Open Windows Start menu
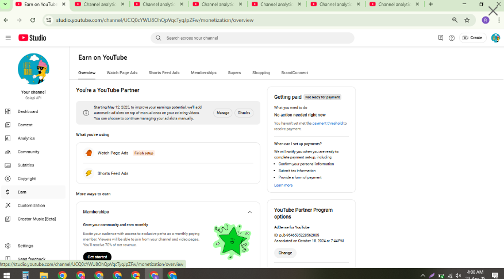The height and width of the screenshot is (279, 504). coord(6,275)
